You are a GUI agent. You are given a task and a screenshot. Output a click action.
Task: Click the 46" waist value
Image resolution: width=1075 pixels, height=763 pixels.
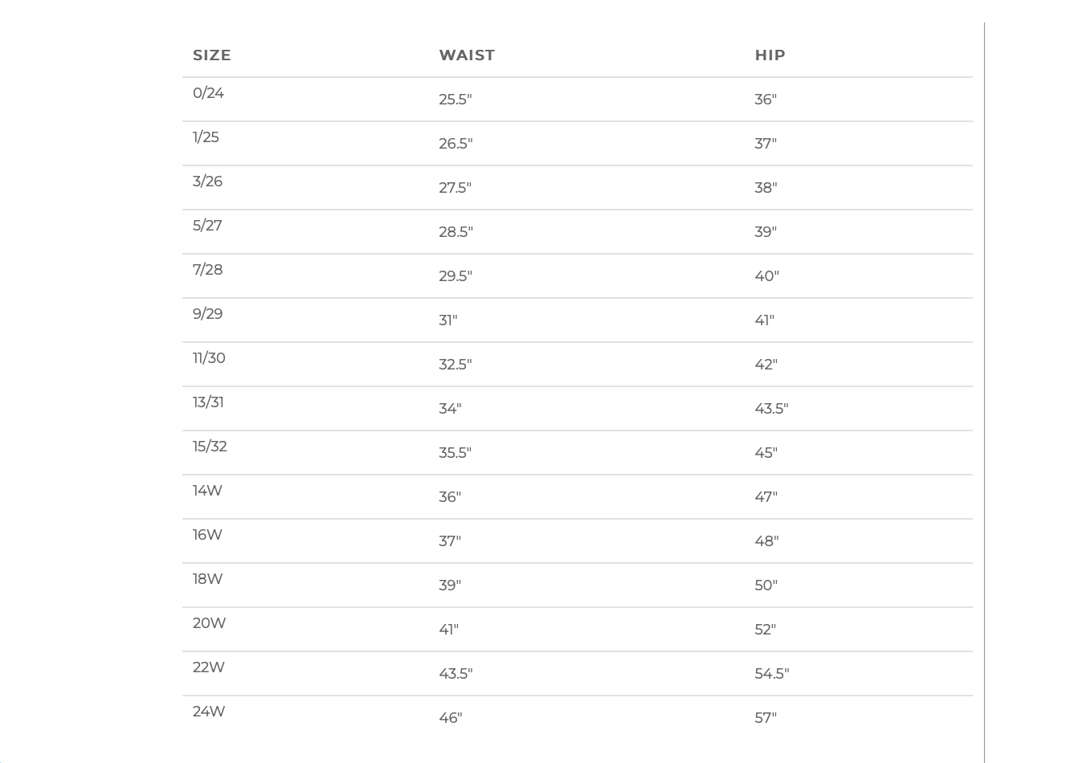pos(451,718)
